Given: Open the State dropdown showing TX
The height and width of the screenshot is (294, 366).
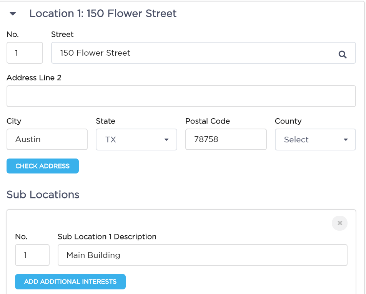Looking at the screenshot, I should pyautogui.click(x=136, y=140).
